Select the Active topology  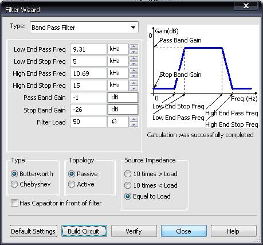click(81, 184)
